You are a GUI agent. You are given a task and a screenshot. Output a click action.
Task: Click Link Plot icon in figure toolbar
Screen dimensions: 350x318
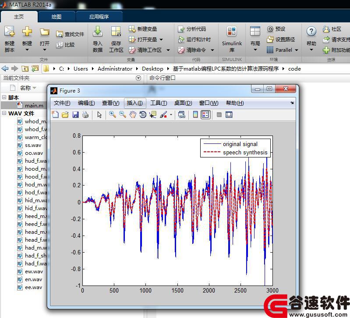[x=182, y=114]
